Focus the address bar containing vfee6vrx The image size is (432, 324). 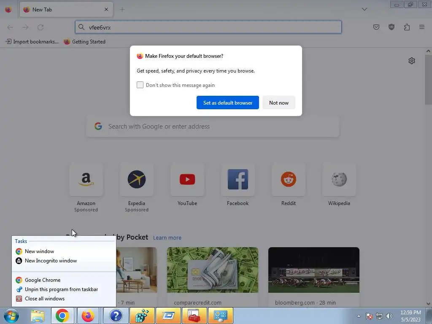[x=208, y=27]
